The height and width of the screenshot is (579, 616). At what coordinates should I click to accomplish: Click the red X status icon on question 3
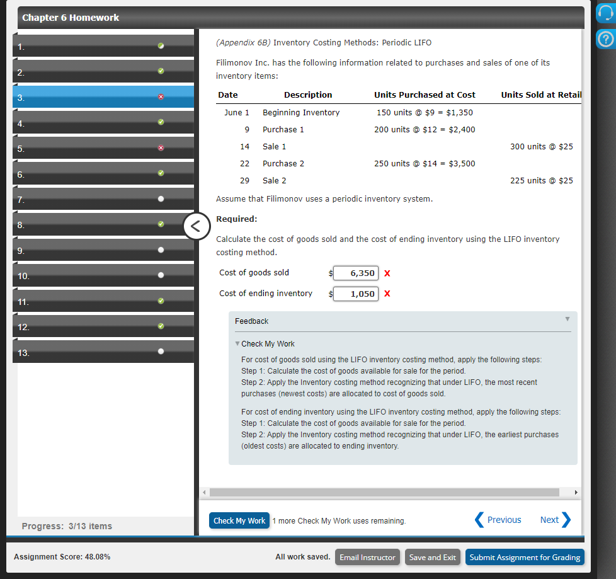pyautogui.click(x=161, y=96)
